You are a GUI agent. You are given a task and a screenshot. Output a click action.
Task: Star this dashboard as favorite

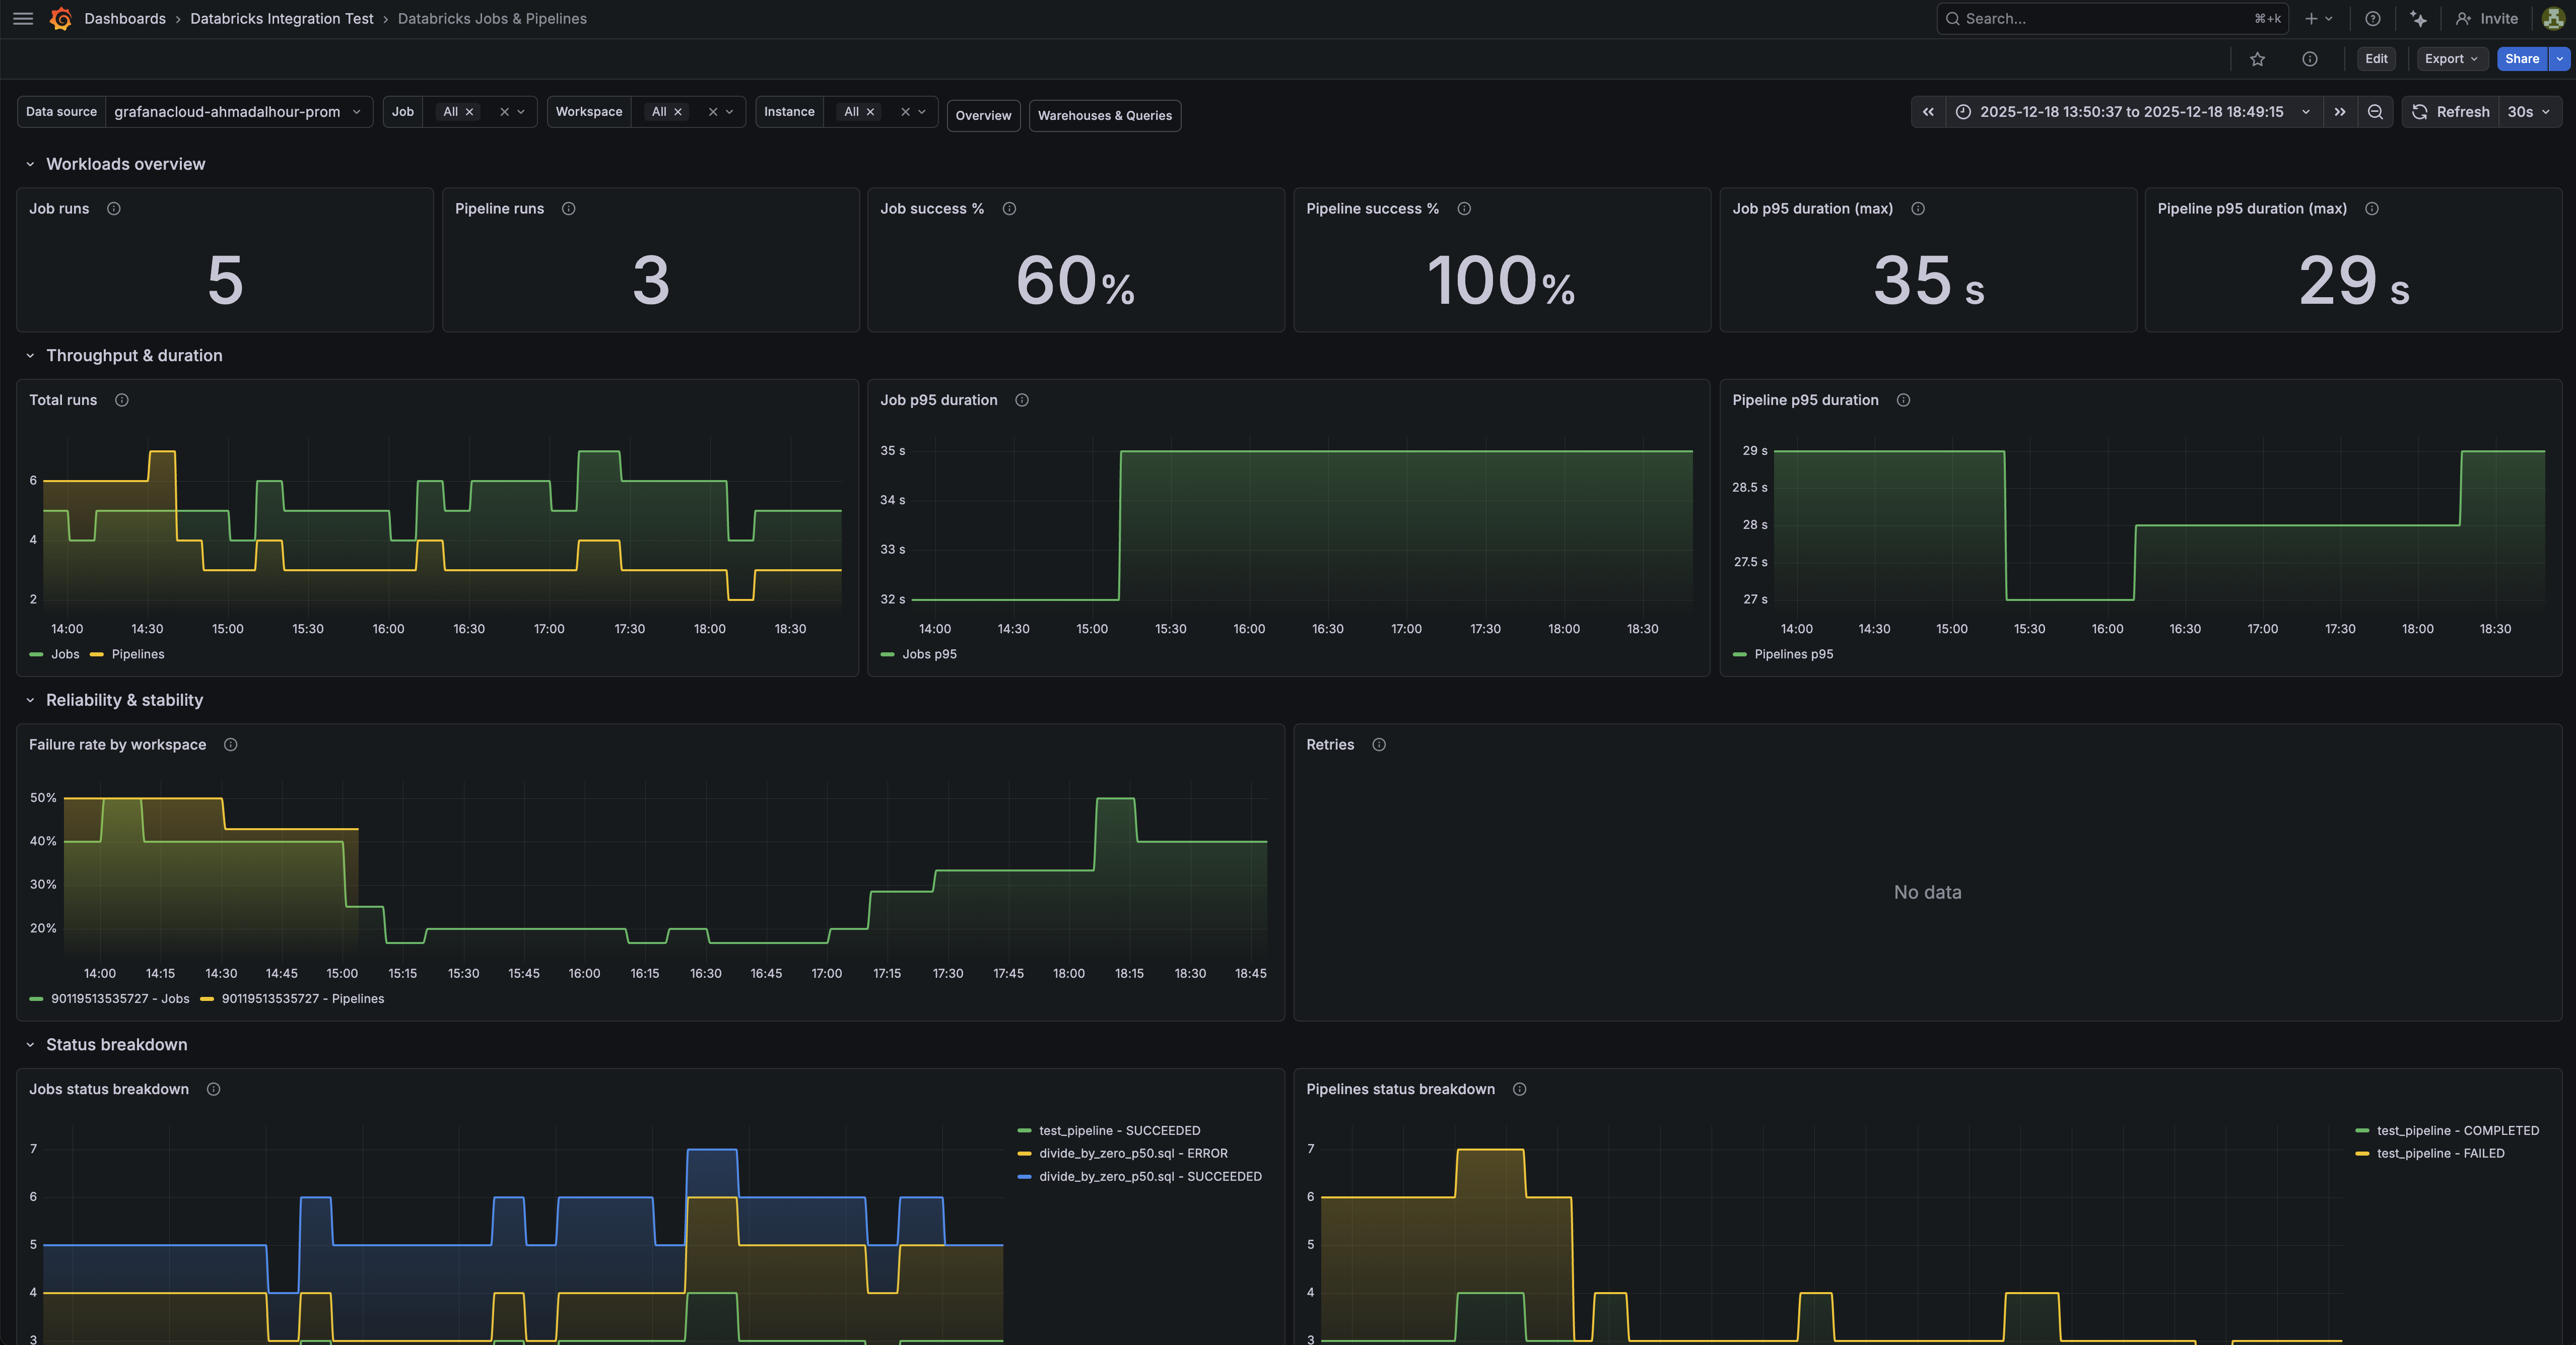(x=2257, y=59)
